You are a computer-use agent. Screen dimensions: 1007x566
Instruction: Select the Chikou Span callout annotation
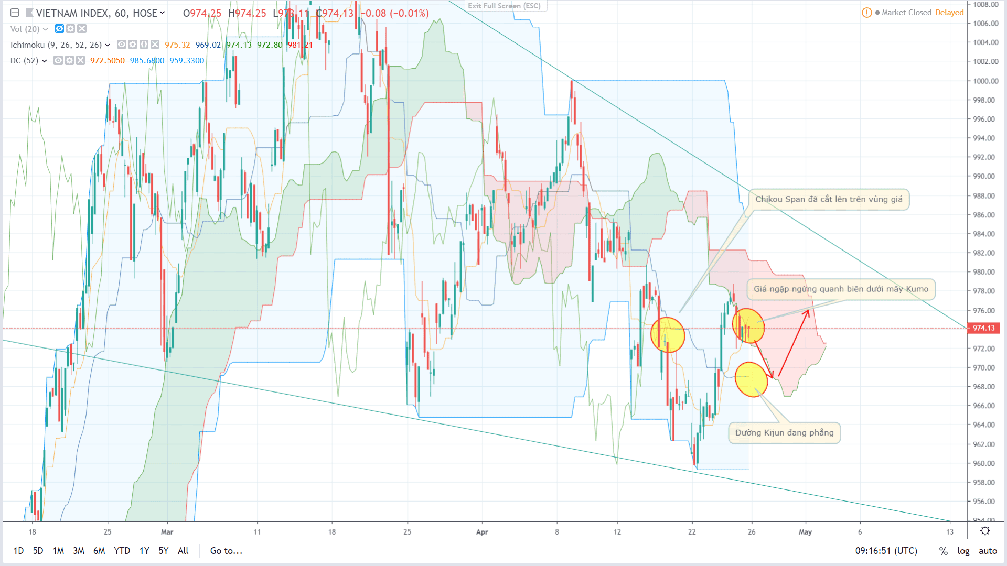[829, 199]
